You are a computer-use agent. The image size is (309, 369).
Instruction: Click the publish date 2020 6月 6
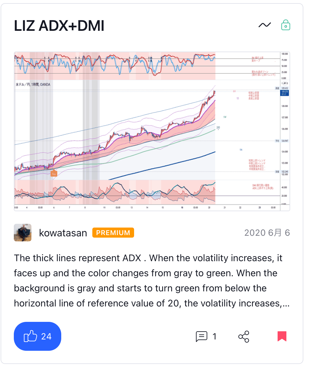[x=267, y=233]
